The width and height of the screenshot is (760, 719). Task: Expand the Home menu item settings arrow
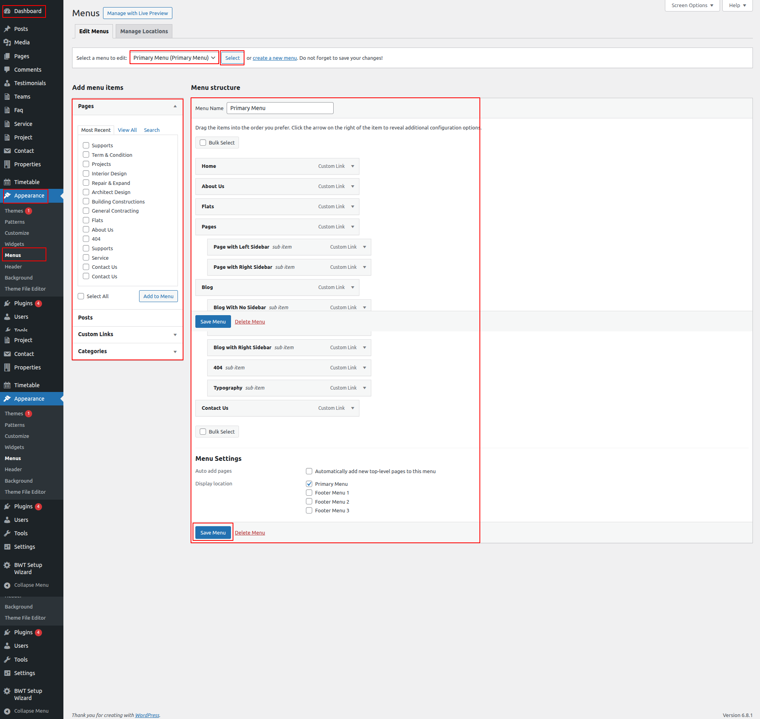click(353, 166)
